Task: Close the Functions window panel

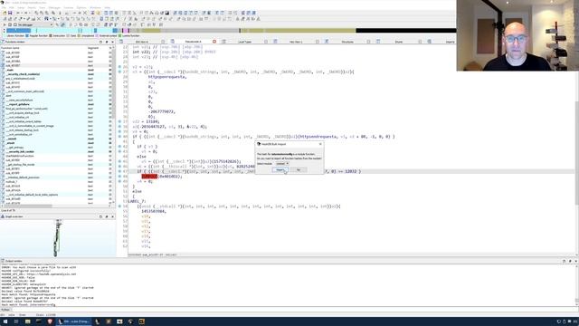Action: [112, 42]
